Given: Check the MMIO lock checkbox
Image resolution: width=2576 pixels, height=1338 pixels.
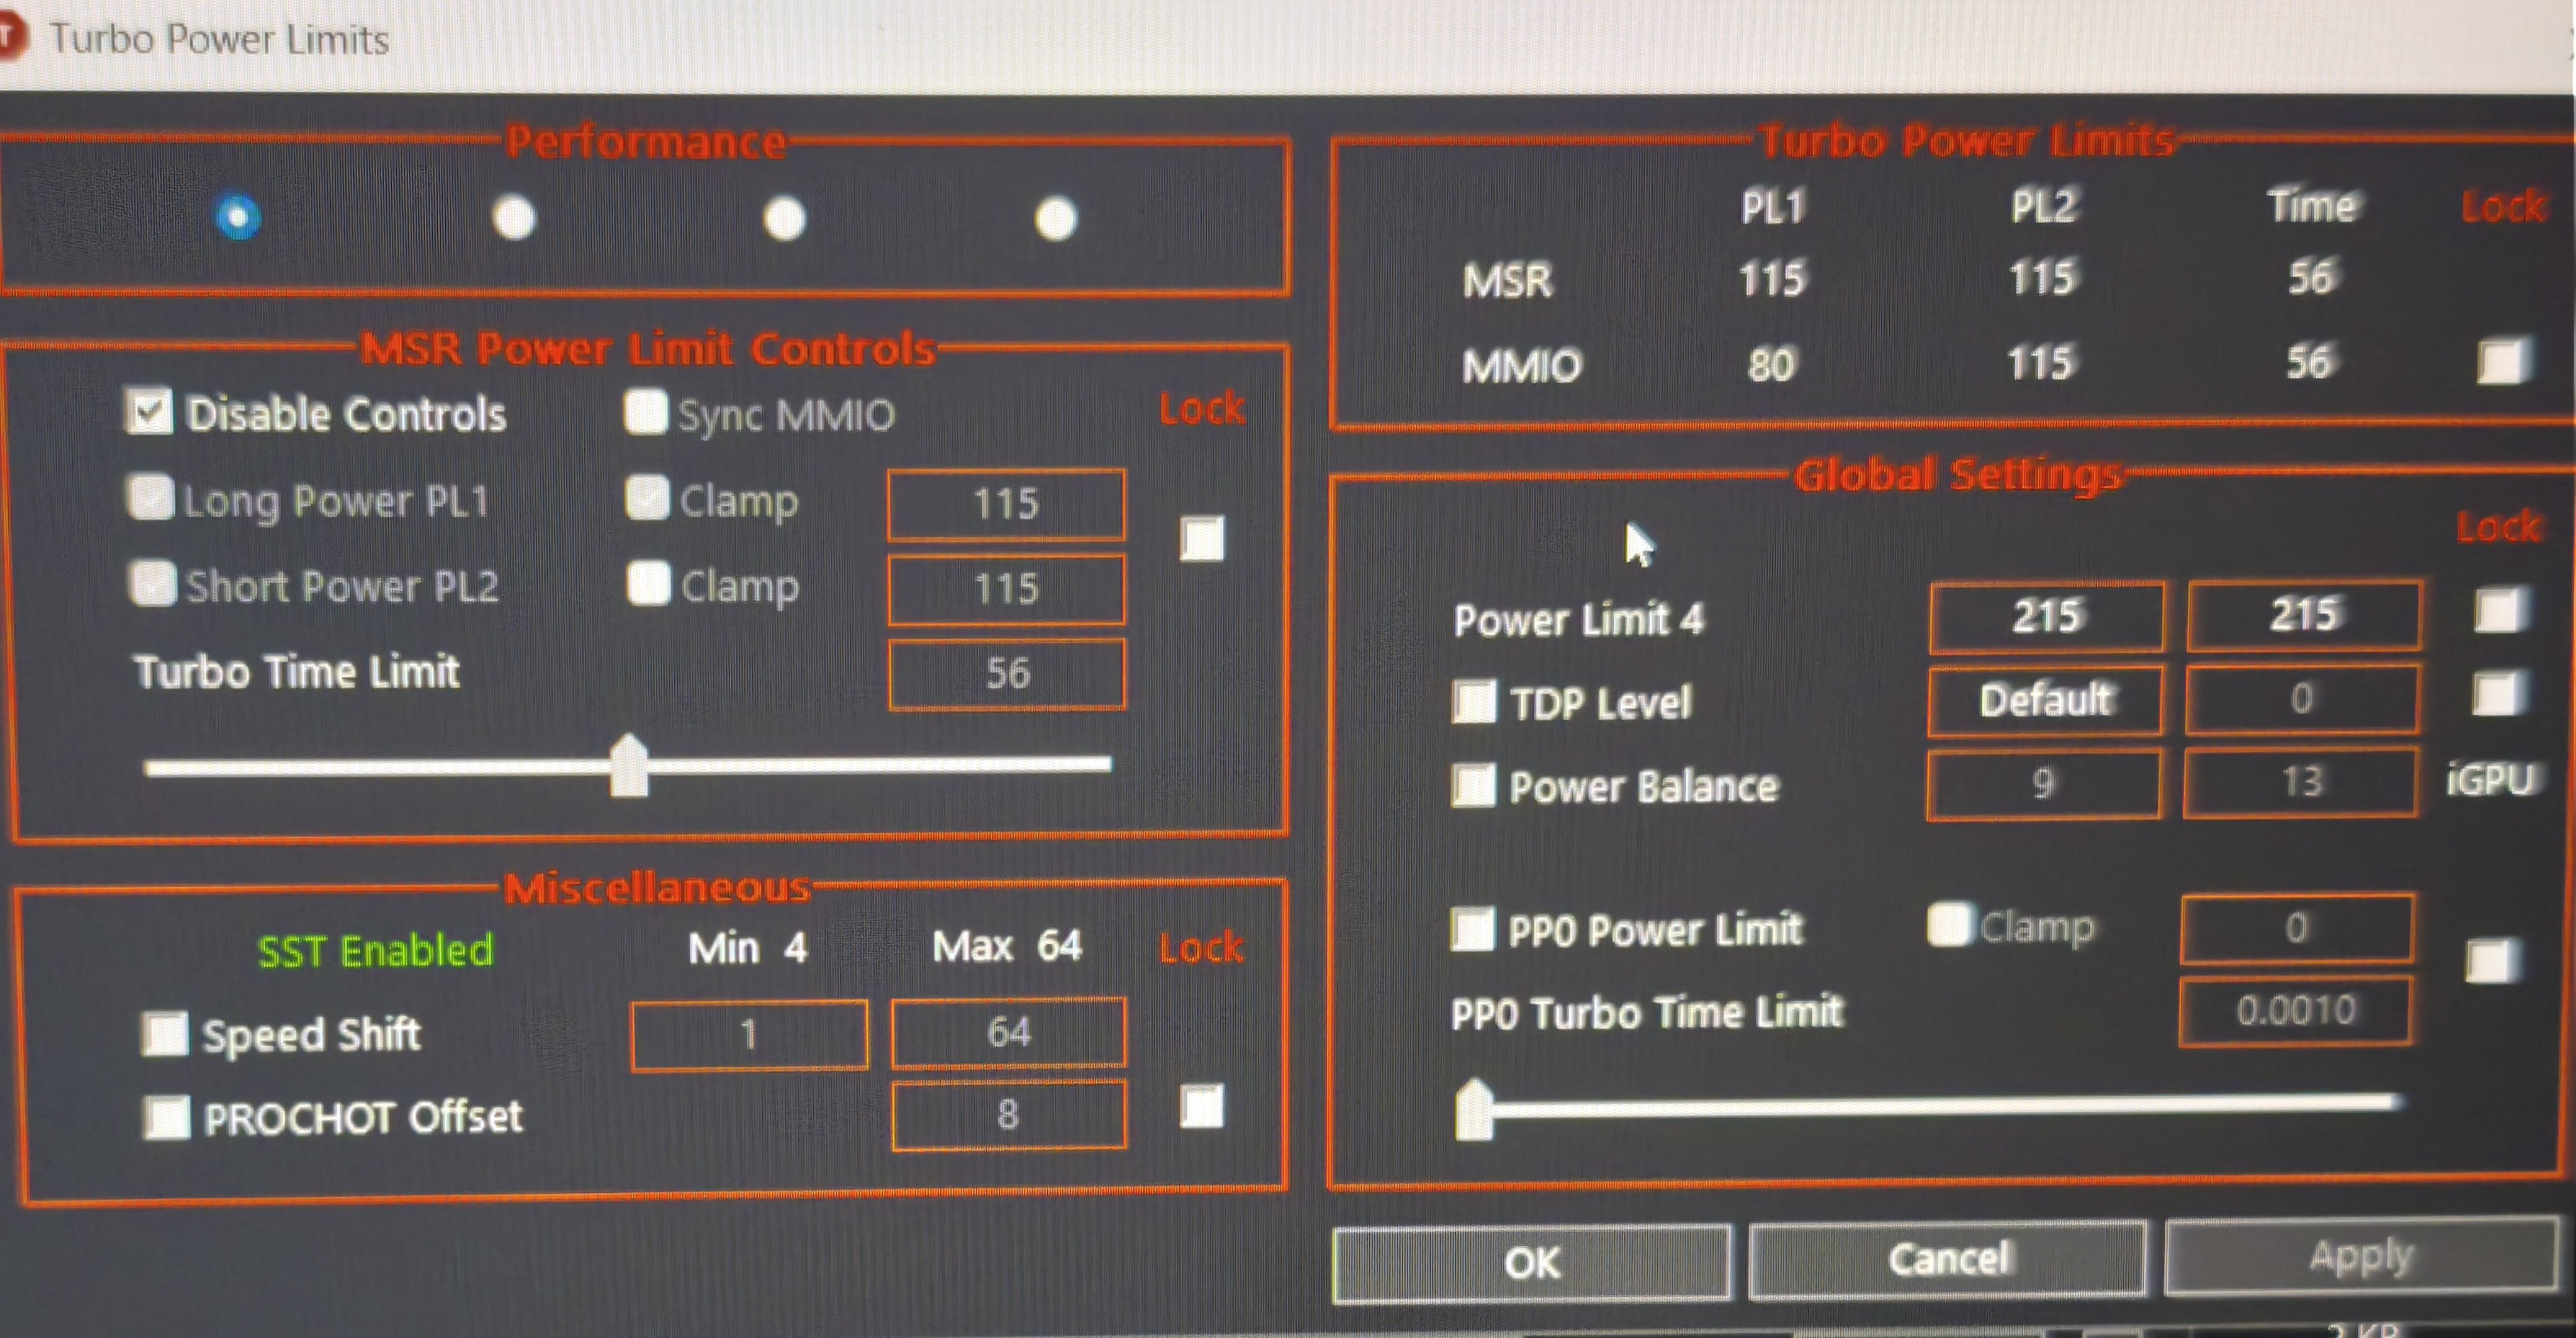Looking at the screenshot, I should (x=2503, y=361).
